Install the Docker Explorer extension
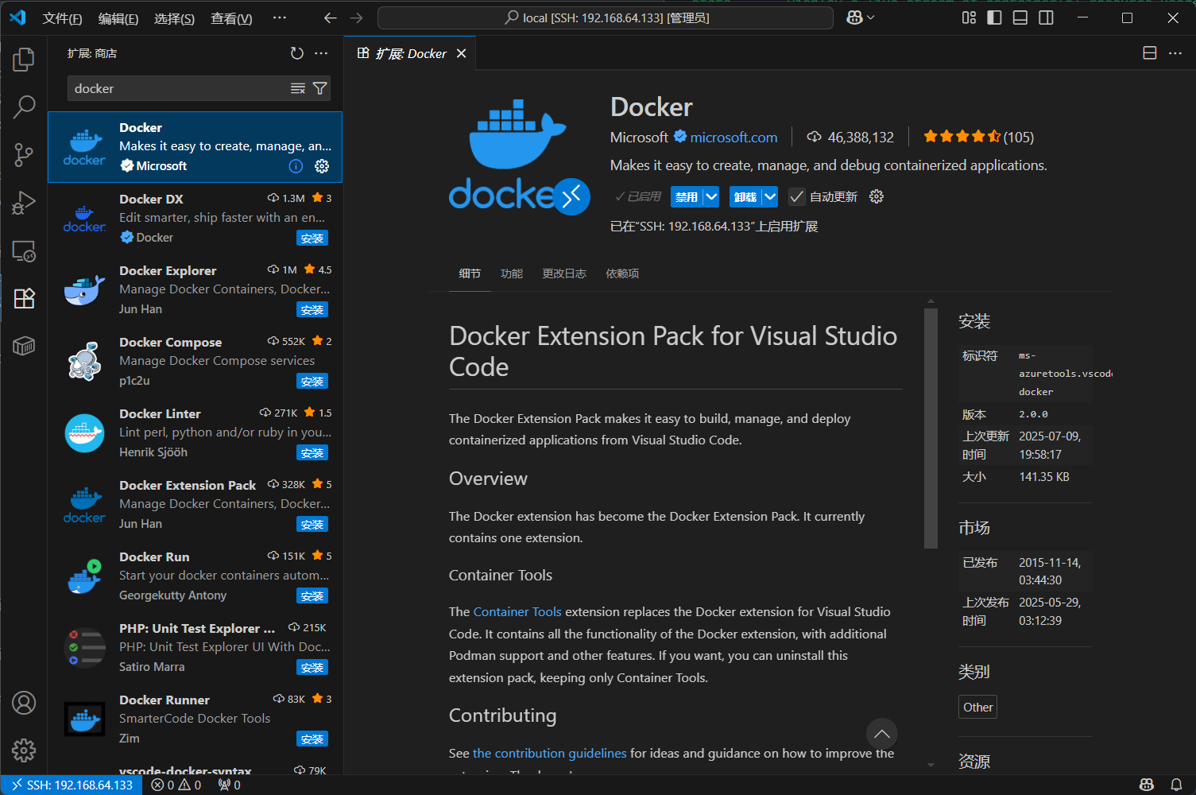The image size is (1196, 795). tap(312, 309)
